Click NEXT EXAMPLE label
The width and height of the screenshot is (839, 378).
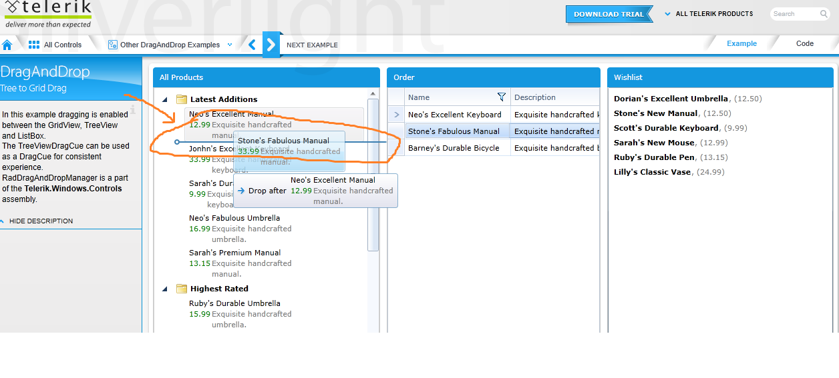point(312,45)
